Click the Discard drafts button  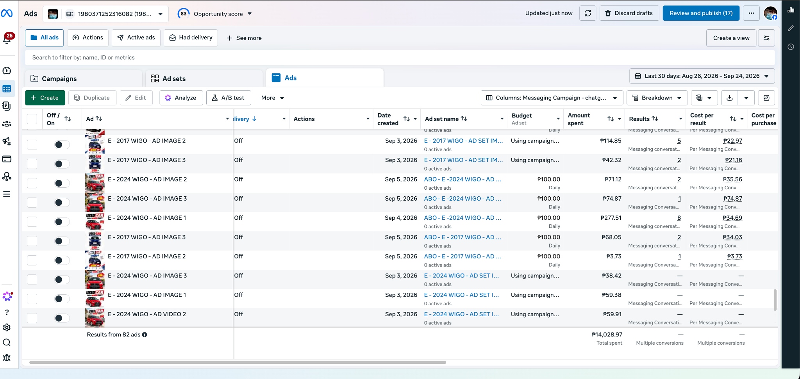click(629, 13)
